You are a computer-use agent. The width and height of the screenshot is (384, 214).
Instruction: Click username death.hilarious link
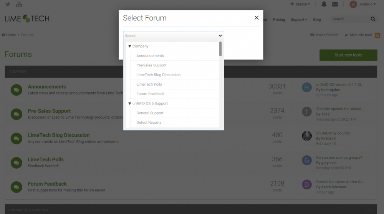point(334,187)
